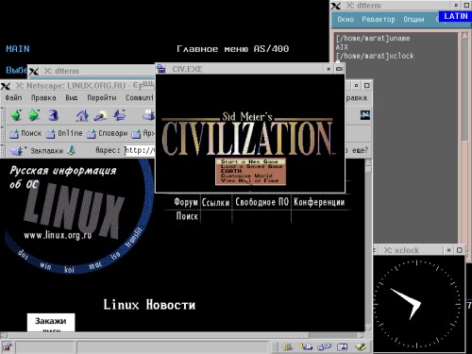Reload the page with the Netscape Reload icon
This screenshot has height=354, width=472.
click(x=53, y=115)
